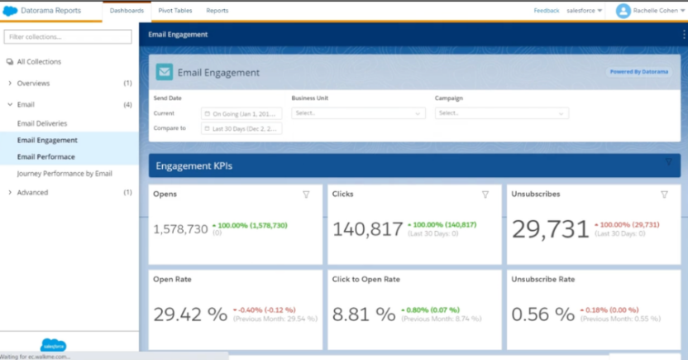
Task: Switch to the Pivot Tables tab
Action: pyautogui.click(x=175, y=11)
